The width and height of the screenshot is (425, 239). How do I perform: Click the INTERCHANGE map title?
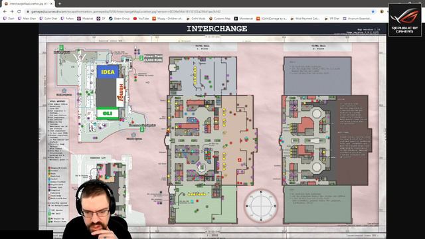(217, 29)
